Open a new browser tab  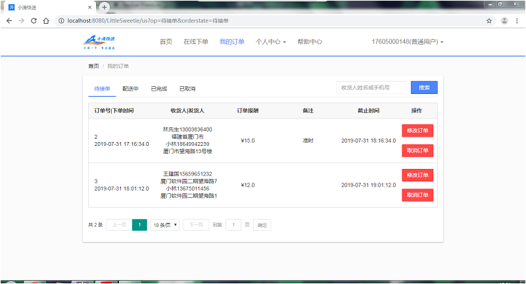(x=105, y=7)
